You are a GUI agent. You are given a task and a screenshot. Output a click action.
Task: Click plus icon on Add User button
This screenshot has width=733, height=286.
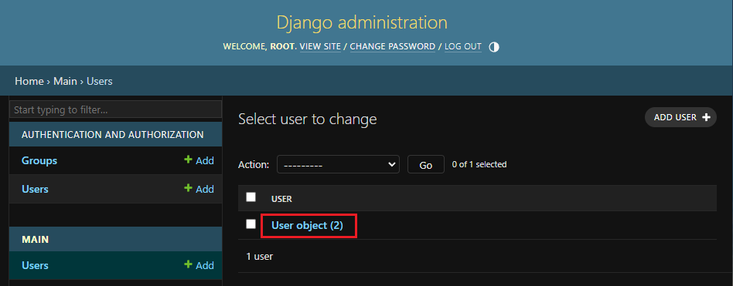pos(707,117)
